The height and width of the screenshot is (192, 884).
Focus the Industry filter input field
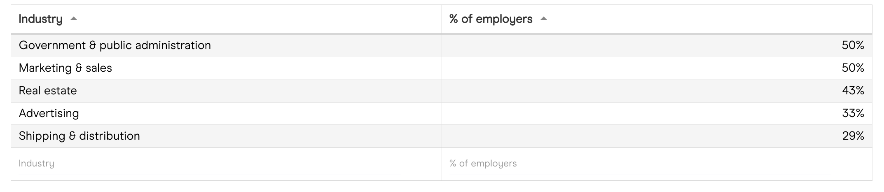click(x=209, y=164)
